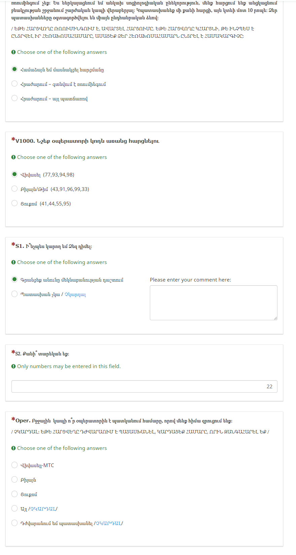Click the info icon beside 'Only numbers may be entered'

pos(13,366)
